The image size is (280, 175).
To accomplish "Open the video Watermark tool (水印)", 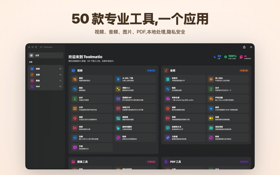I will coord(92,108).
